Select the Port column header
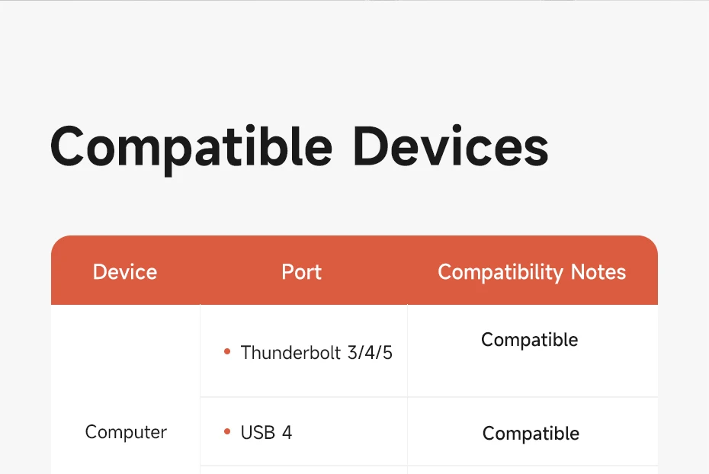The width and height of the screenshot is (709, 474). (x=302, y=272)
